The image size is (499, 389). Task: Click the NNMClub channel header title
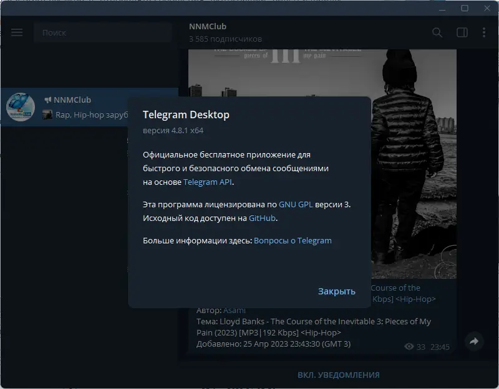[x=207, y=26]
